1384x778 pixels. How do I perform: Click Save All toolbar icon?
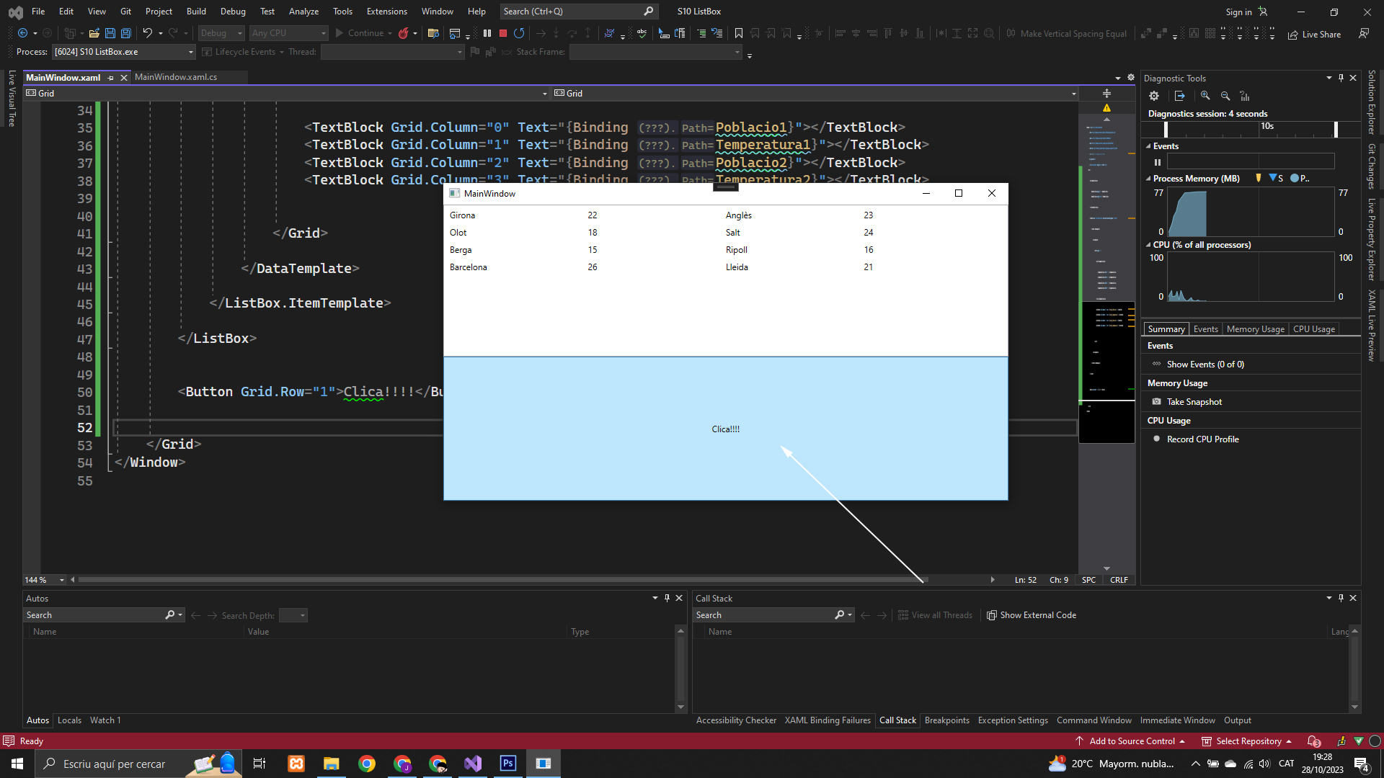(126, 33)
